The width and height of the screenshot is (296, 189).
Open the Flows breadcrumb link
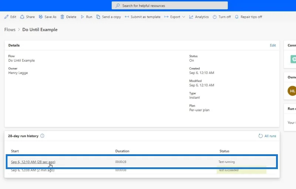pyautogui.click(x=10, y=30)
